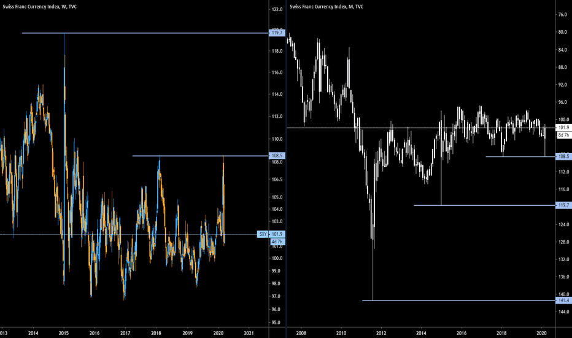Image resolution: width=572 pixels, height=338 pixels.
Task: Click the 101.9 current price label on weekly chart
Action: [x=277, y=234]
